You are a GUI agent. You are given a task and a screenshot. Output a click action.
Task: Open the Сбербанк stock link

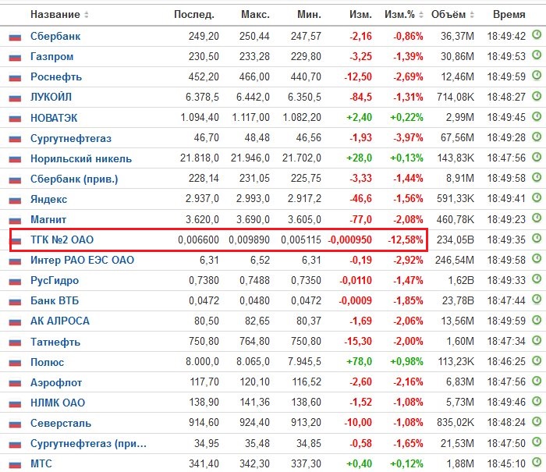point(55,36)
